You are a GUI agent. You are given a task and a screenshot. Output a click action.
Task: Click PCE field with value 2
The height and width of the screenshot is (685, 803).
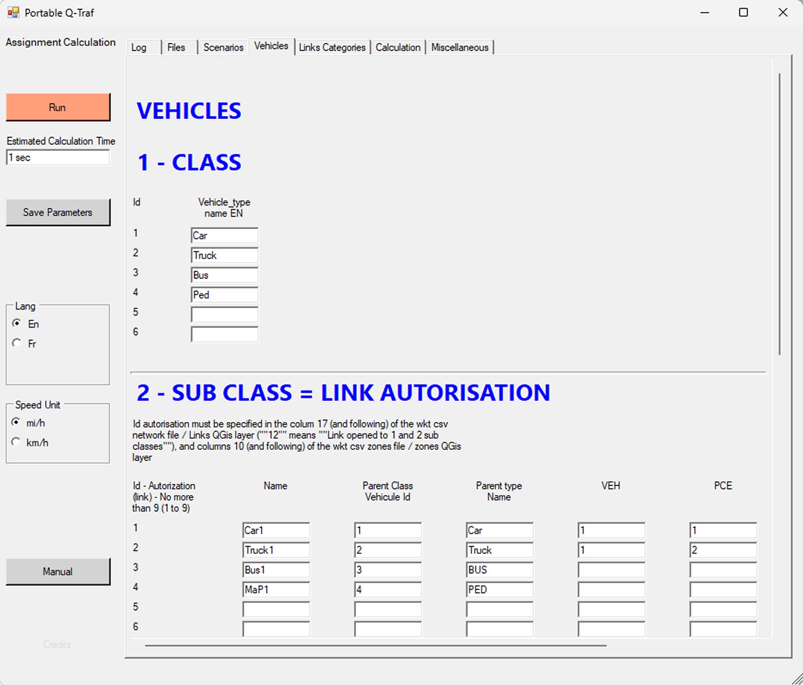[723, 550]
